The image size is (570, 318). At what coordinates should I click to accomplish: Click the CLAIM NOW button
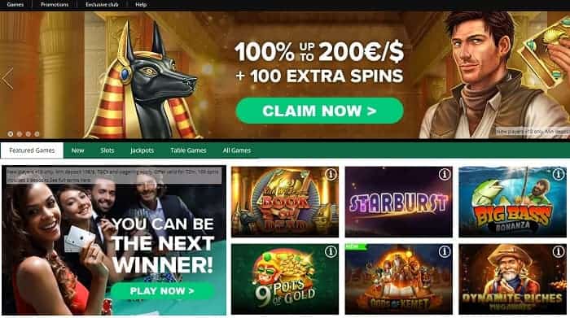(319, 111)
